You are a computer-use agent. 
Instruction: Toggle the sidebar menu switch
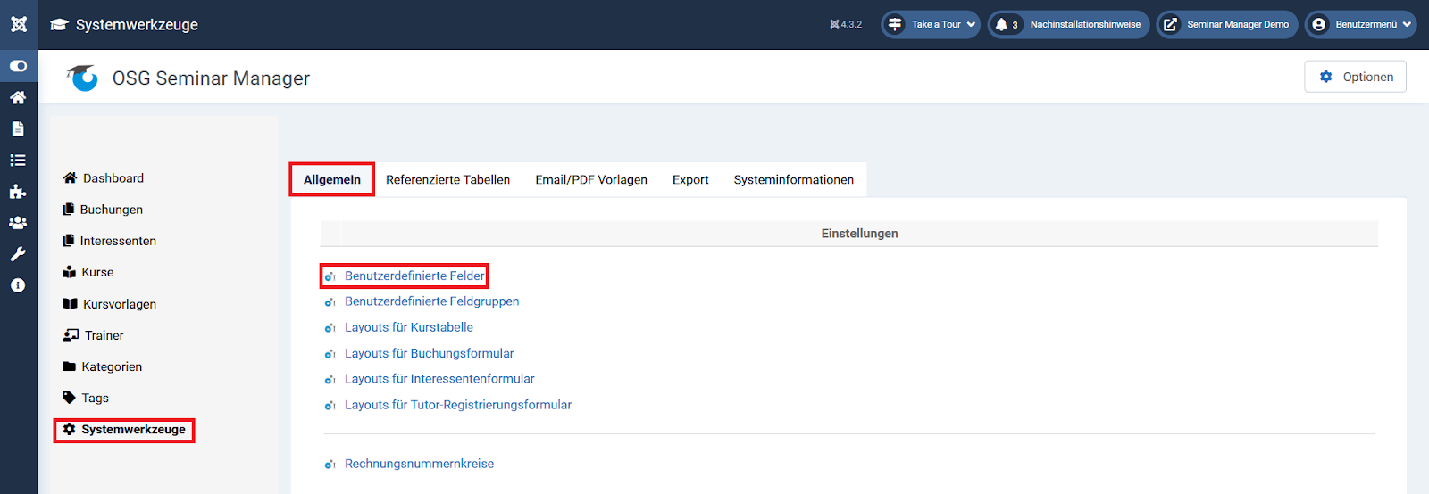18,66
